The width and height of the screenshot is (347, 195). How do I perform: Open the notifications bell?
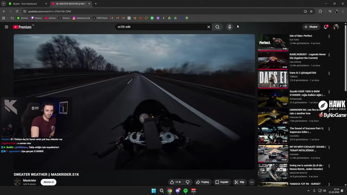pyautogui.click(x=326, y=27)
